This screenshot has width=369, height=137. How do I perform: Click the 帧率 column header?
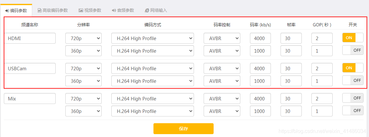[x=291, y=25]
